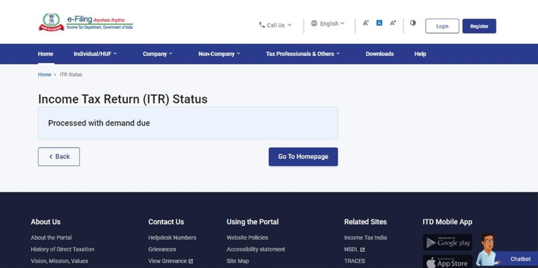The height and width of the screenshot is (268, 538).
Task: Open the English language selector
Action: pyautogui.click(x=328, y=24)
